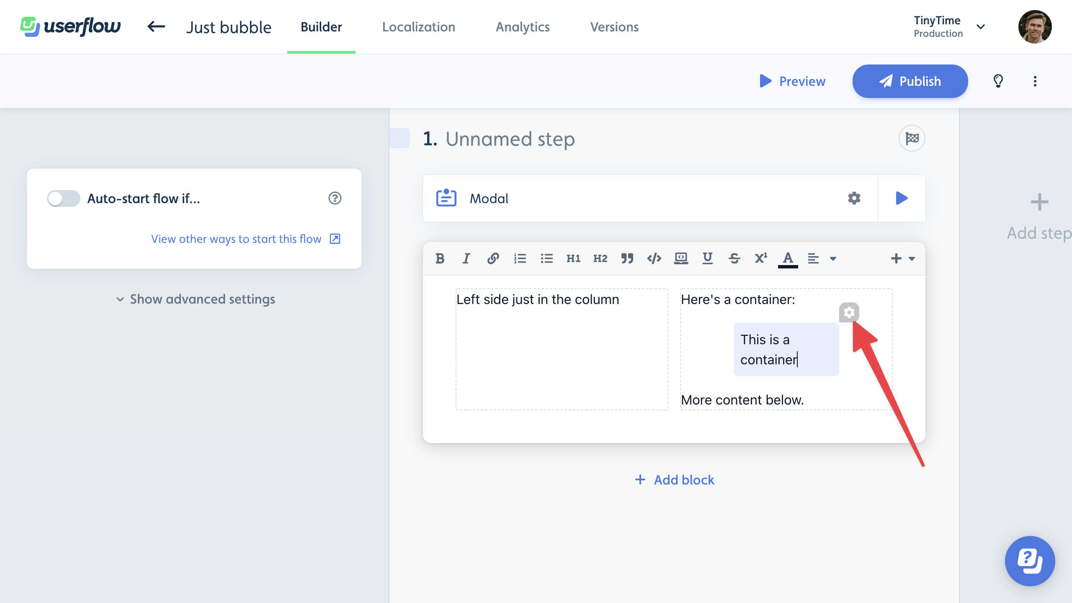
Task: Toggle strikethrough formatting
Action: pyautogui.click(x=734, y=258)
